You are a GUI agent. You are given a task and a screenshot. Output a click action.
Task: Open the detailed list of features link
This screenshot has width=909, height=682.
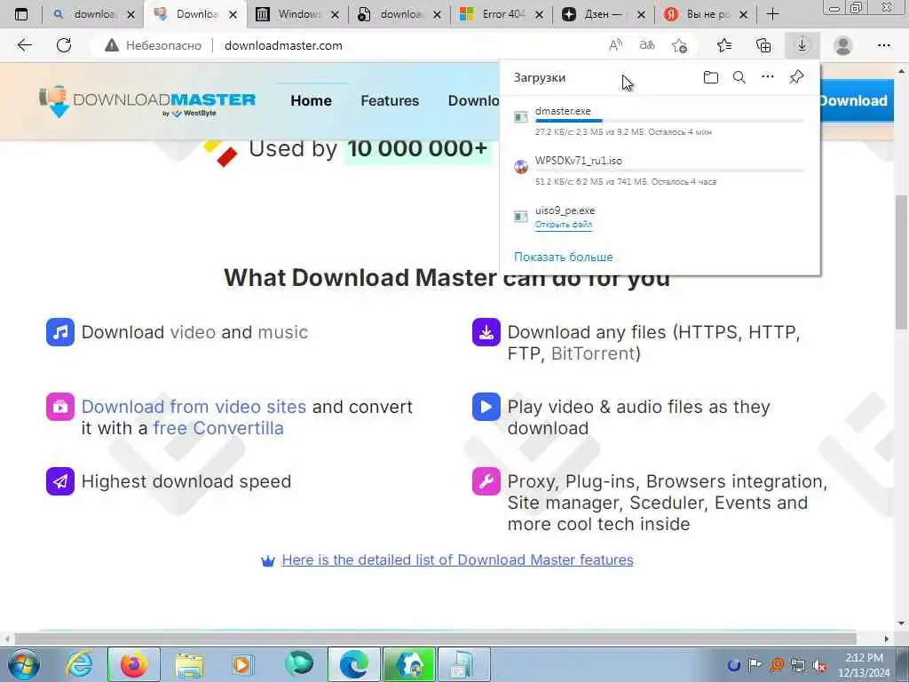click(x=457, y=559)
